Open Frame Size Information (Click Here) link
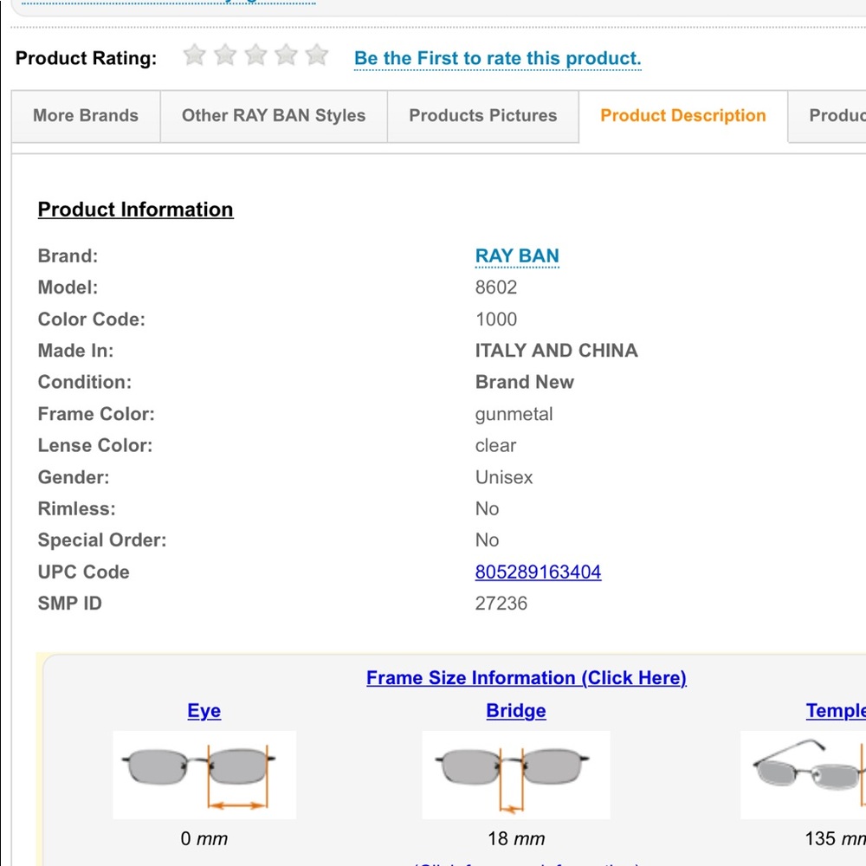866x866 pixels. 527,678
